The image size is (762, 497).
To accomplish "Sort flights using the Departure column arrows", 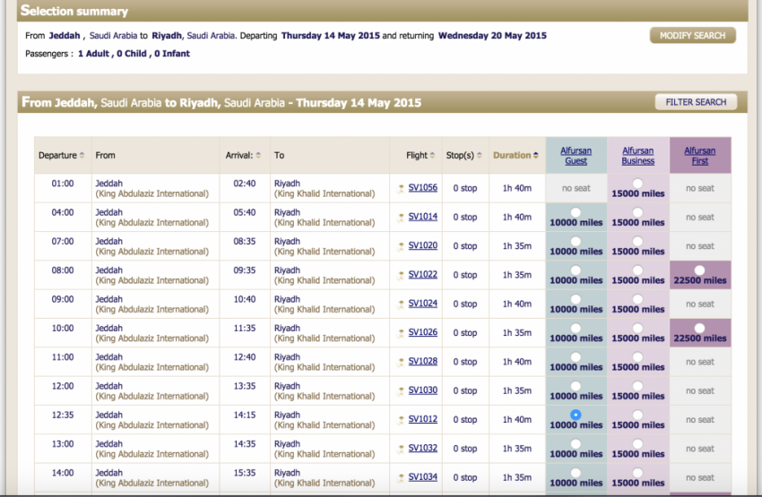I will [82, 156].
